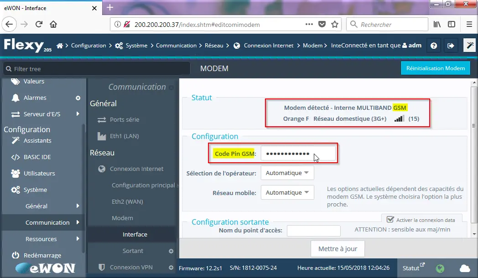Click the Code Pin GSM field
The height and width of the screenshot is (278, 478).
(299, 154)
